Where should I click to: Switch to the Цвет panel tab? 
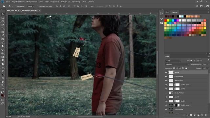click(x=167, y=12)
